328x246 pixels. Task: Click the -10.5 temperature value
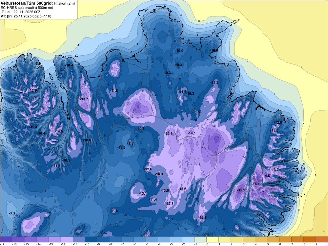click(x=66, y=160)
